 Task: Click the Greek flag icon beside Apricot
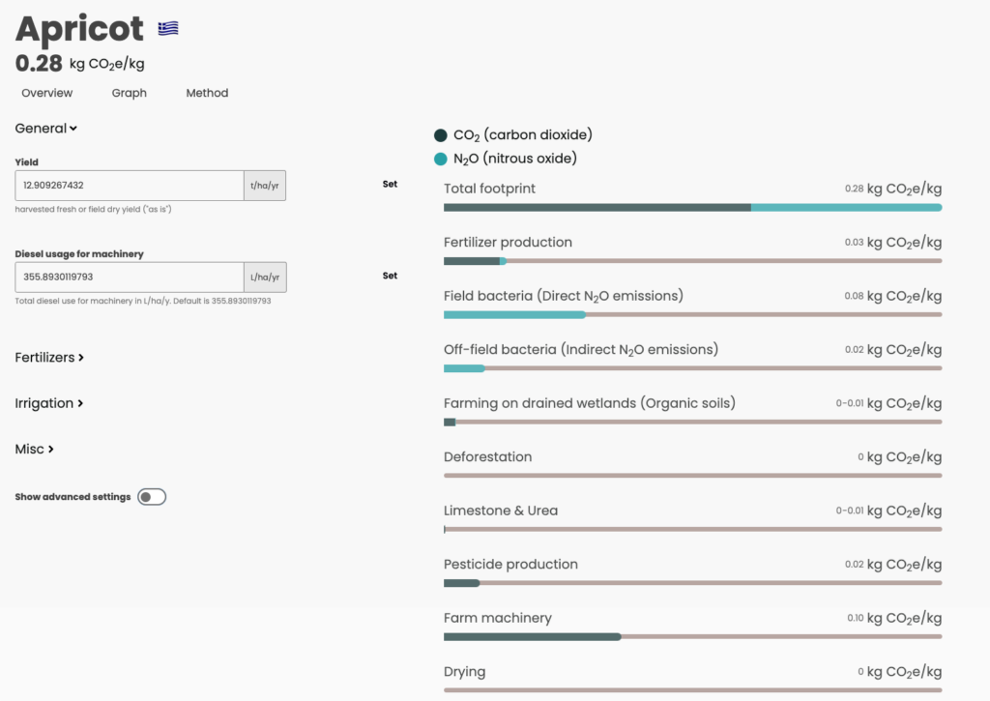(x=168, y=29)
